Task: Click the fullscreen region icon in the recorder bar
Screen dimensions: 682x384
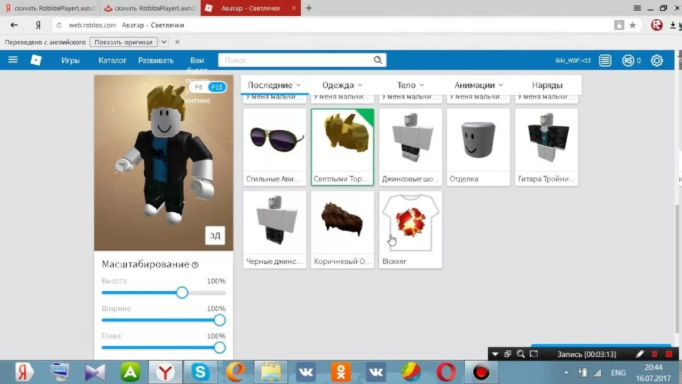Action: (x=534, y=354)
